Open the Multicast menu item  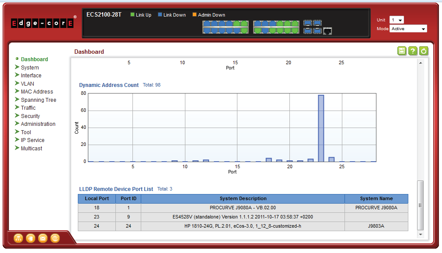click(31, 148)
